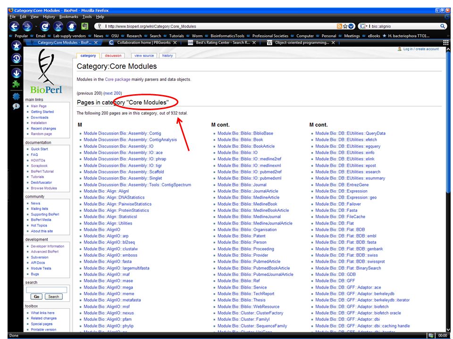Open sidebar Add-ons puzzle icon
This screenshot has height=339, width=453.
(16, 84)
